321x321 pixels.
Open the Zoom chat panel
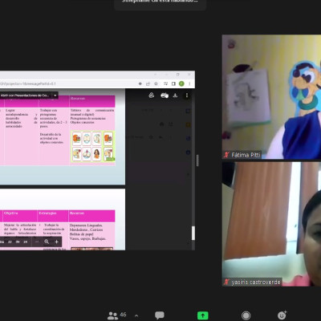point(160,315)
